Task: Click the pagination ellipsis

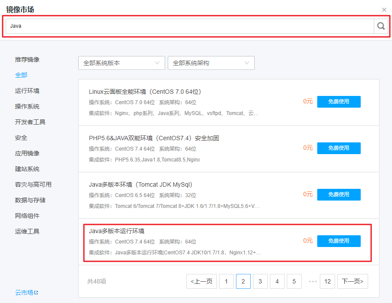Action: (313, 282)
